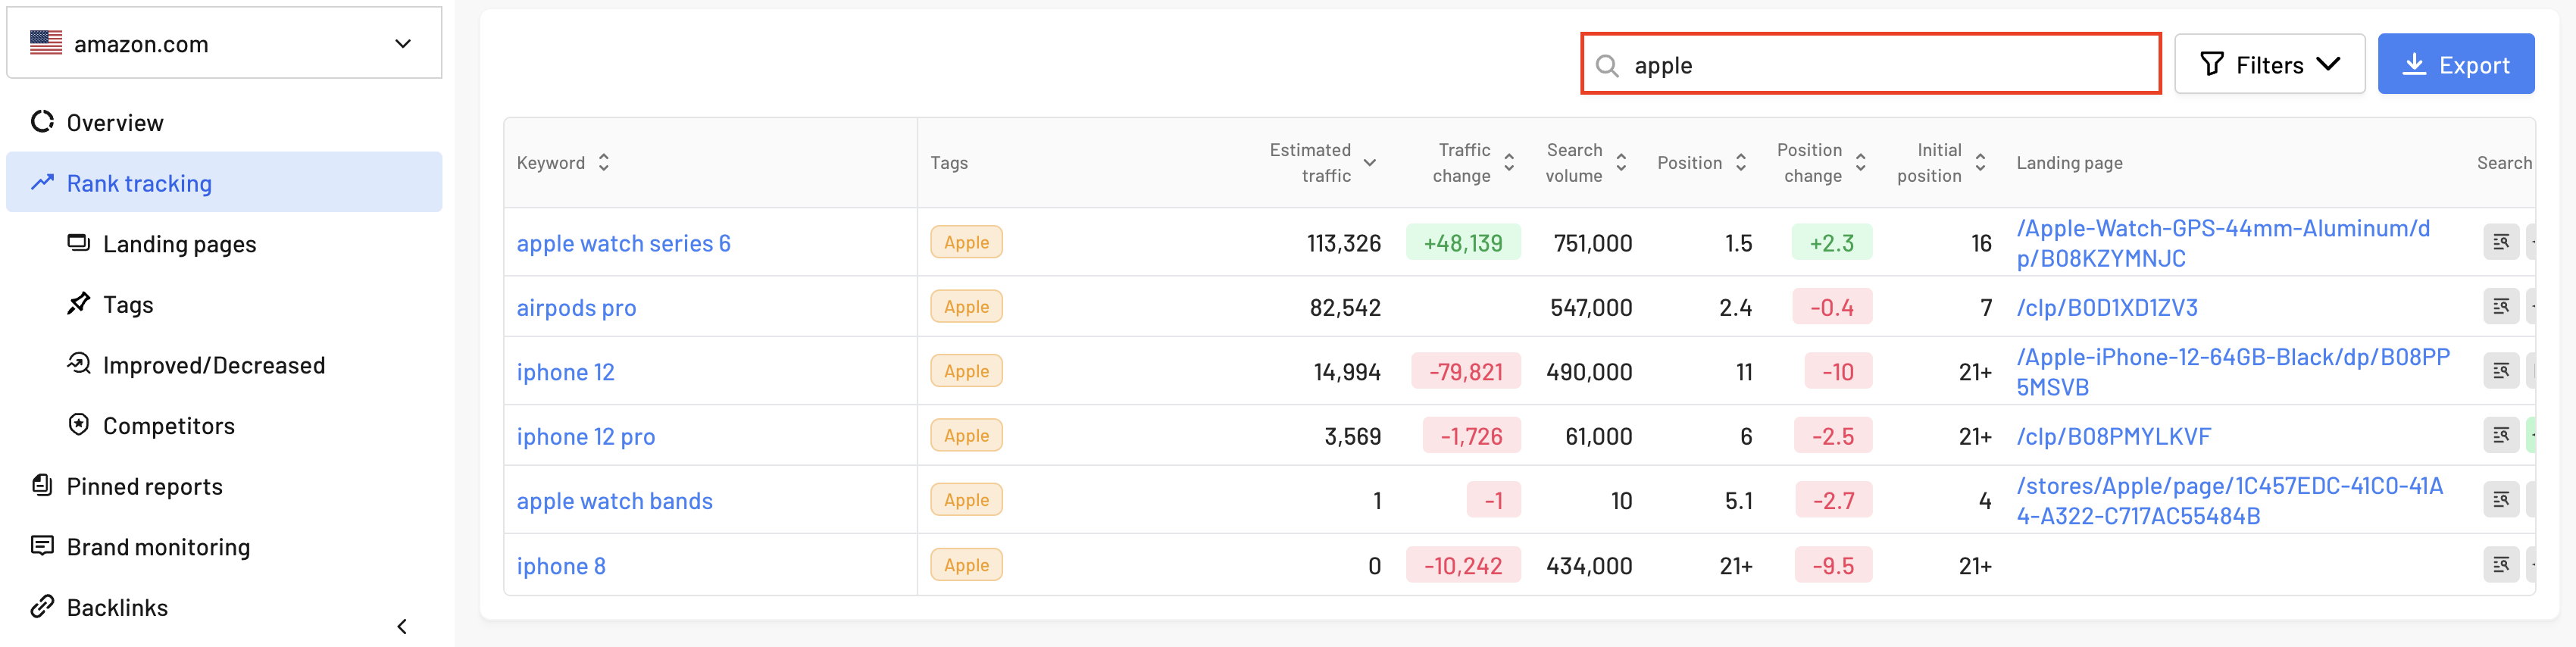Click the Competitors star icon
The image size is (2576, 647).
78,425
